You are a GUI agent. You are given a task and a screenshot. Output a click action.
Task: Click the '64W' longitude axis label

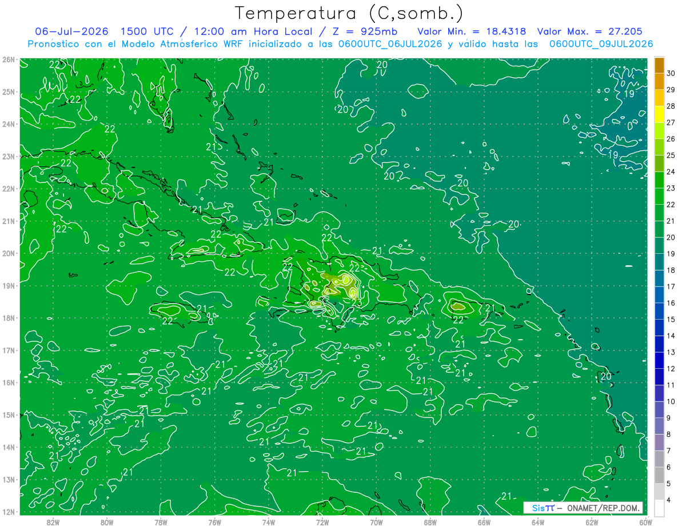click(x=537, y=522)
